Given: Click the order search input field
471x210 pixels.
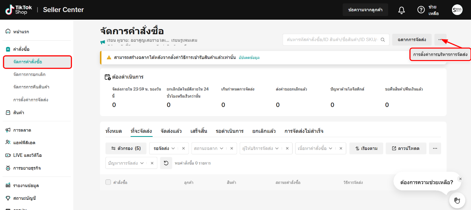Looking at the screenshot, I should [332, 39].
